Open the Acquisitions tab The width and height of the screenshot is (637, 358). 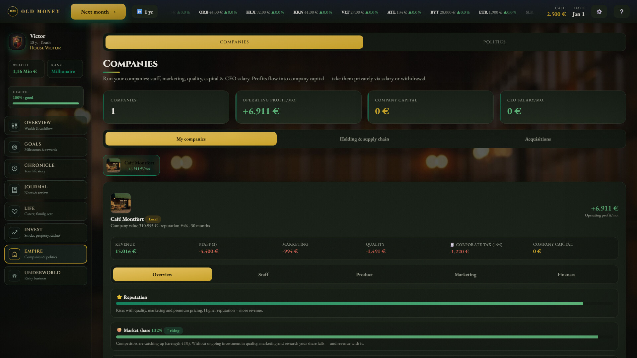point(538,139)
